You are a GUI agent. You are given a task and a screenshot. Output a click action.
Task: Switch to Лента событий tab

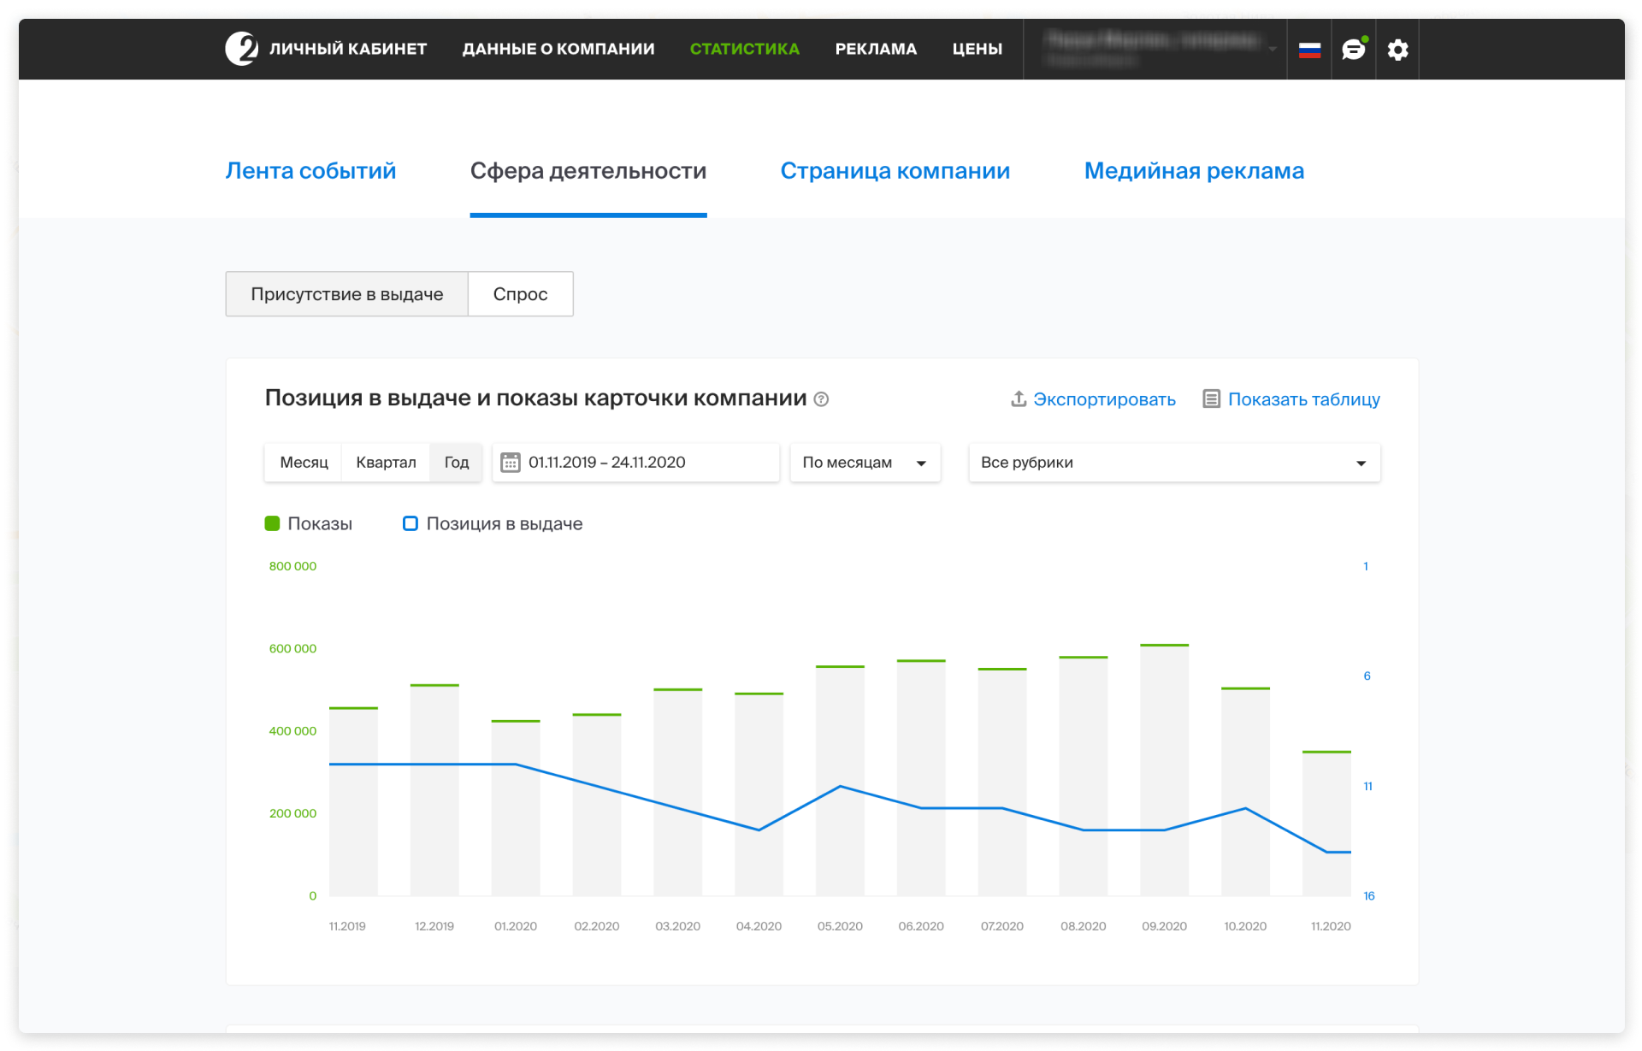[x=310, y=171]
